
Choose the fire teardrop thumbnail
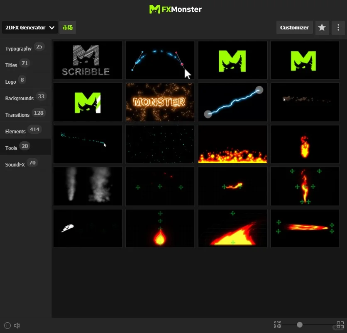pos(160,229)
